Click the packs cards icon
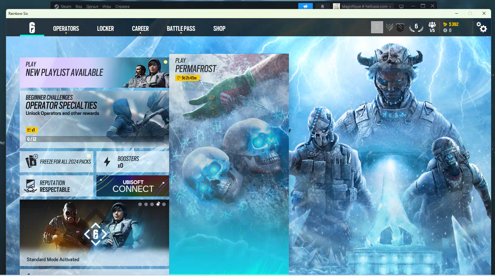 (31, 161)
